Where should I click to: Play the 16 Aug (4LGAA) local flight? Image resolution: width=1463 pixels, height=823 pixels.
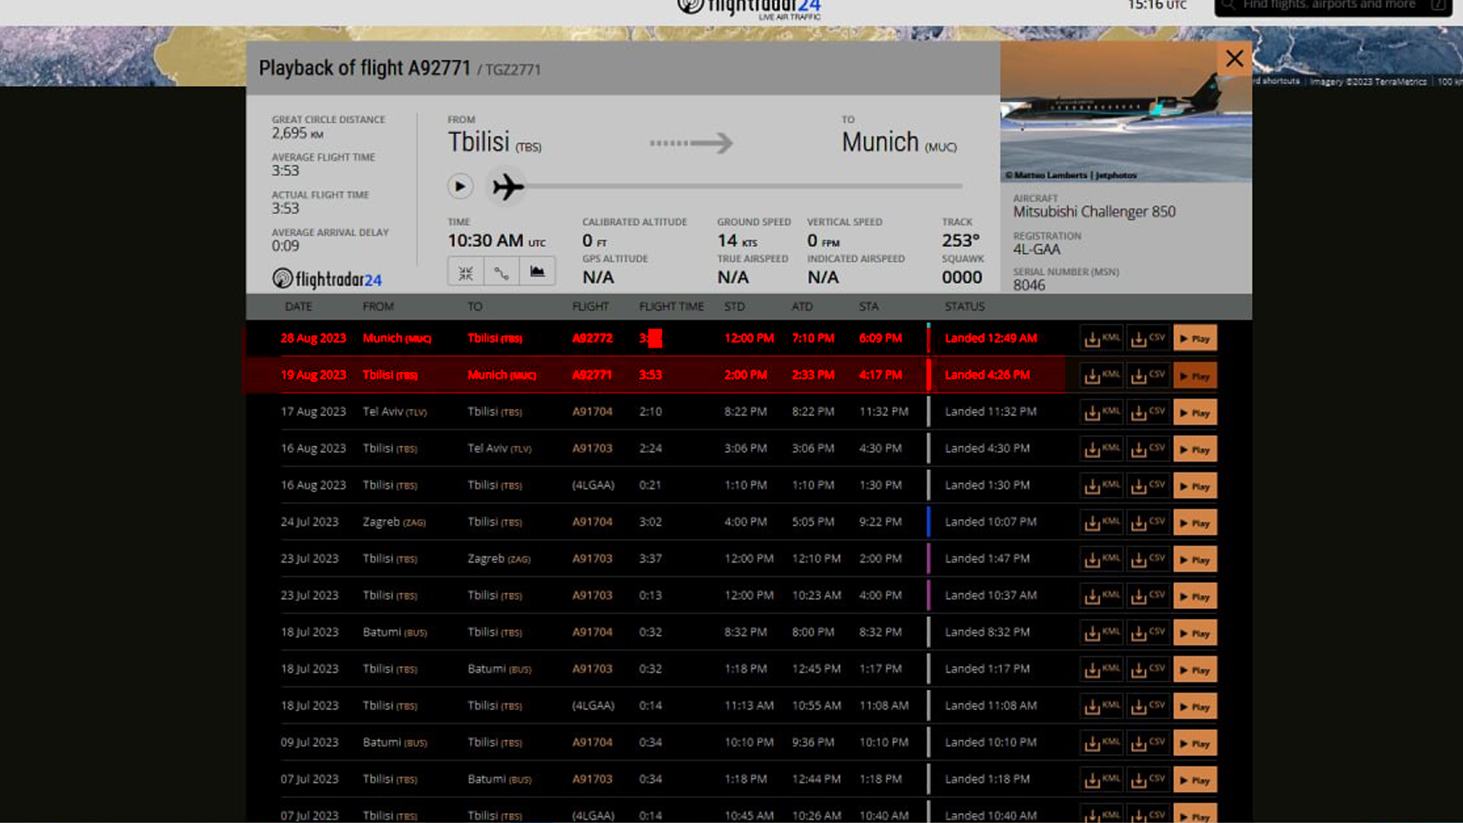(1195, 485)
